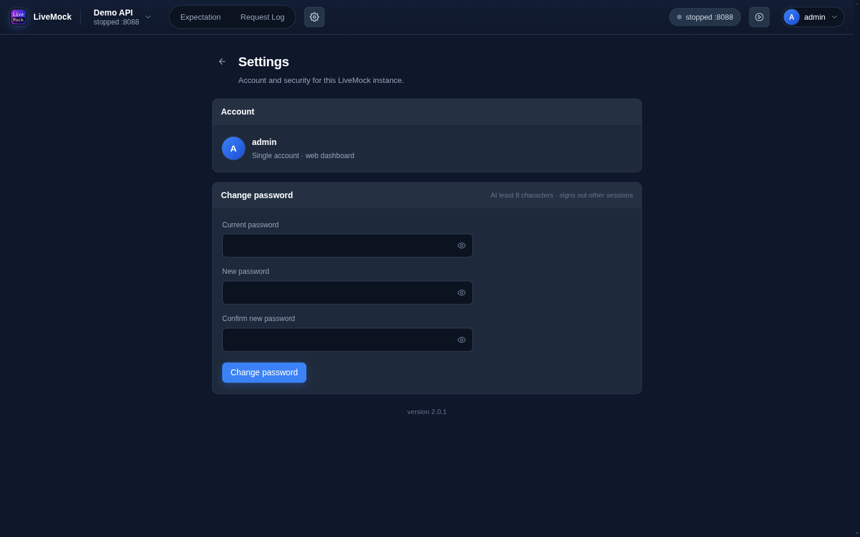Click the stopped :8088 status pill
860x537 pixels.
(705, 17)
